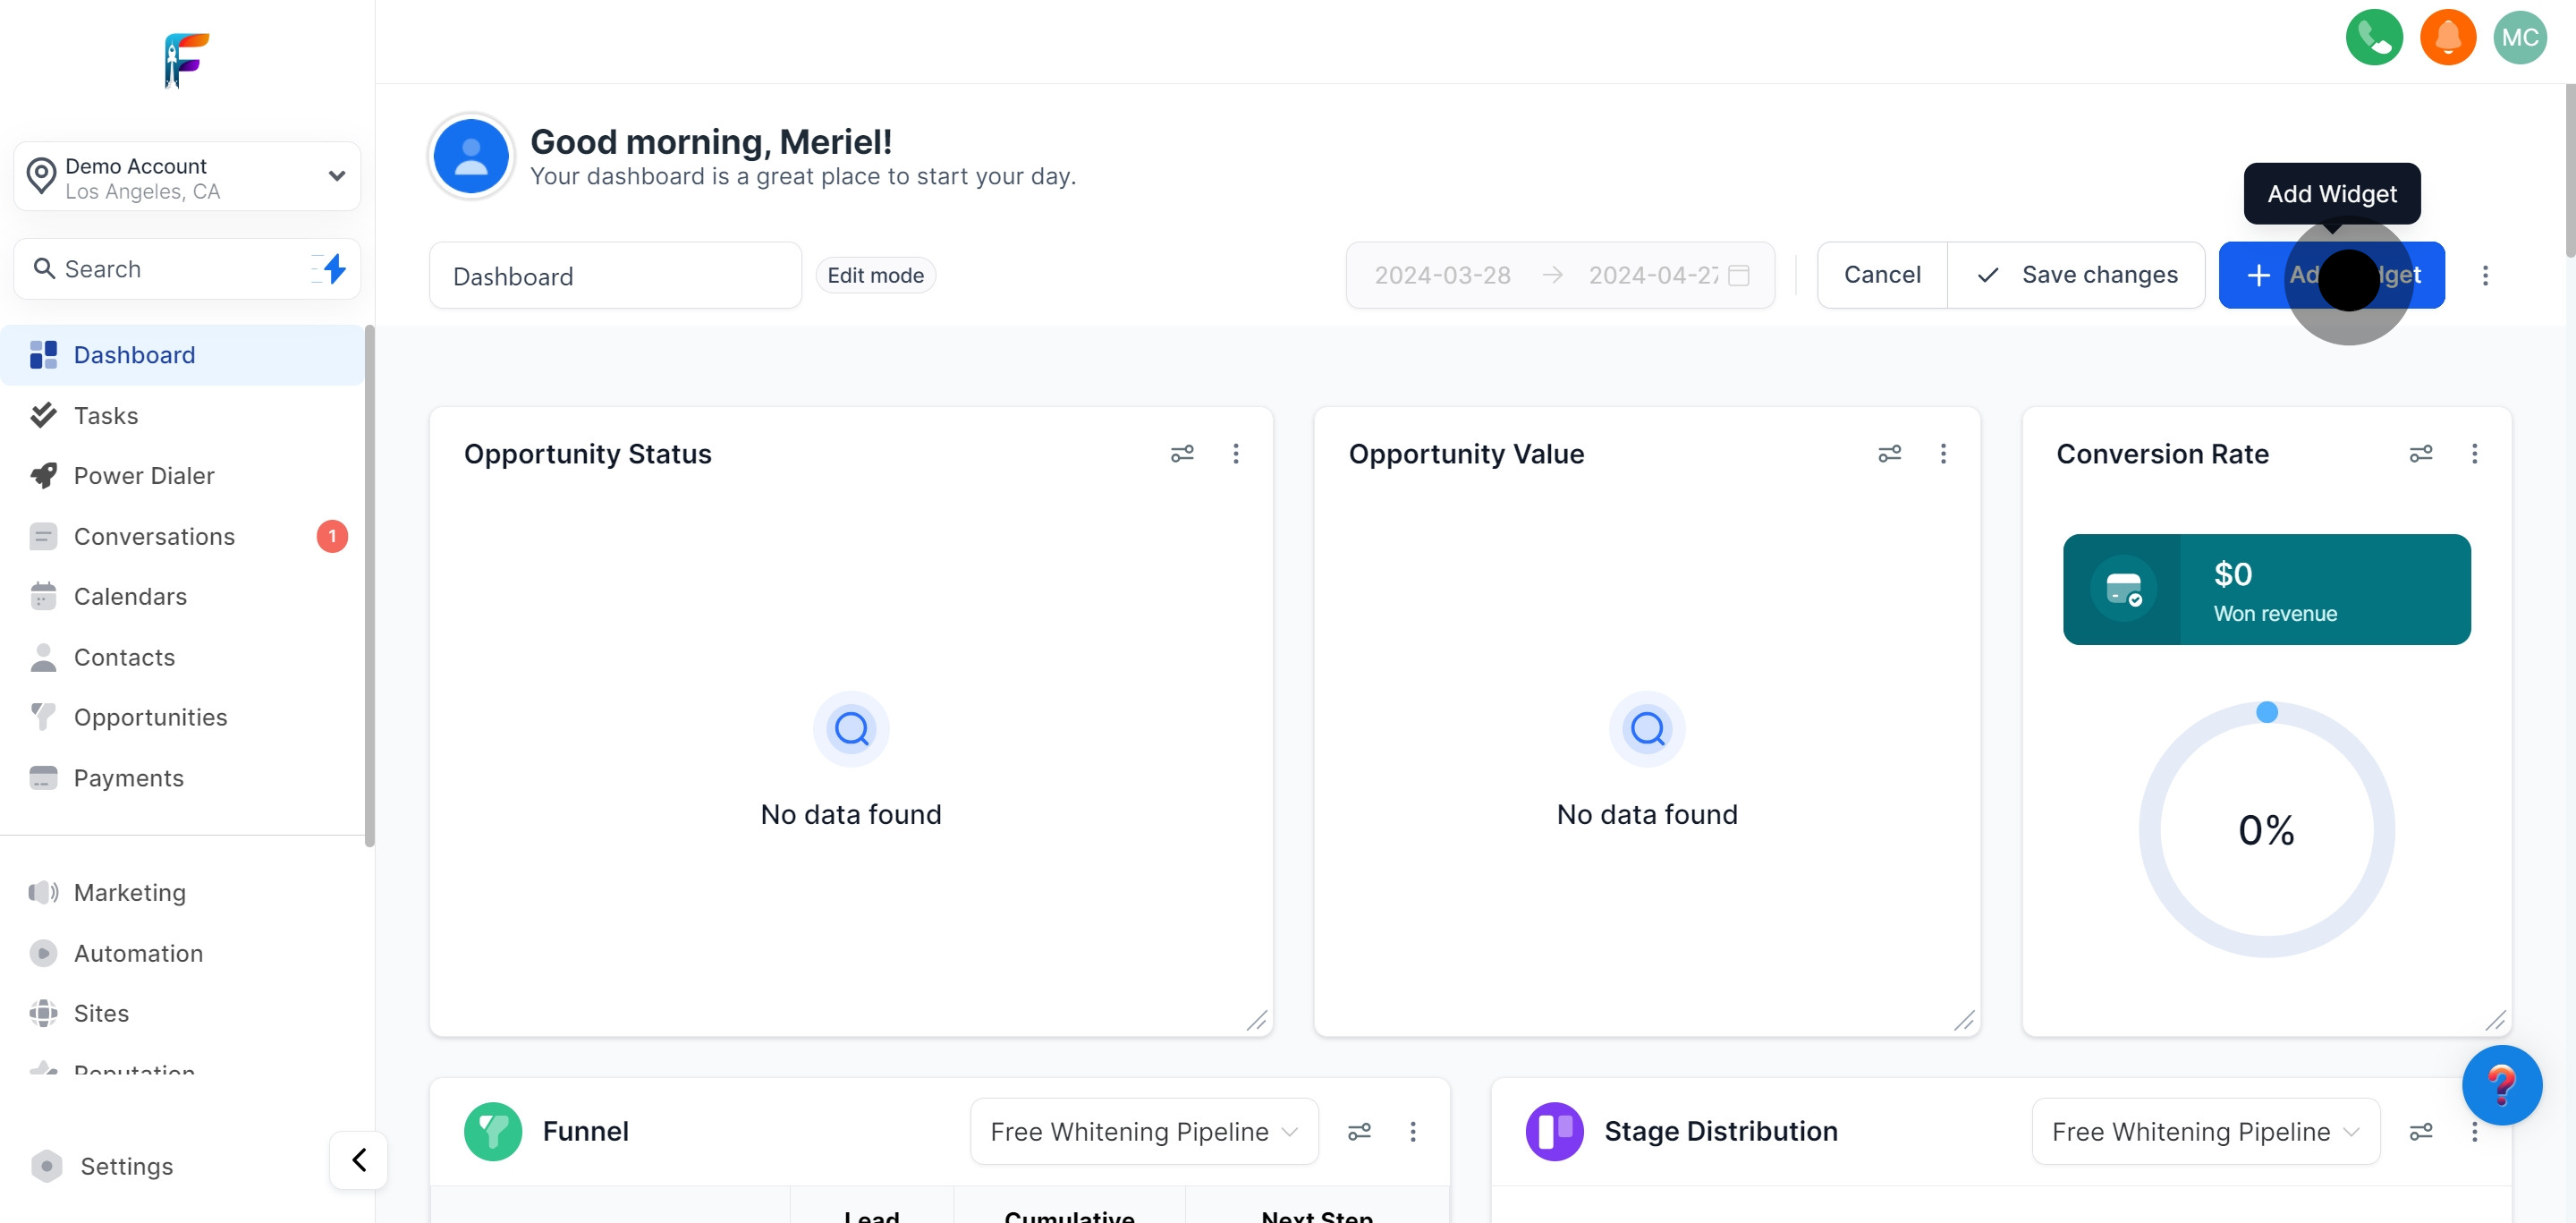The image size is (2576, 1223).
Task: Click the Dashboard name input field
Action: click(x=614, y=276)
